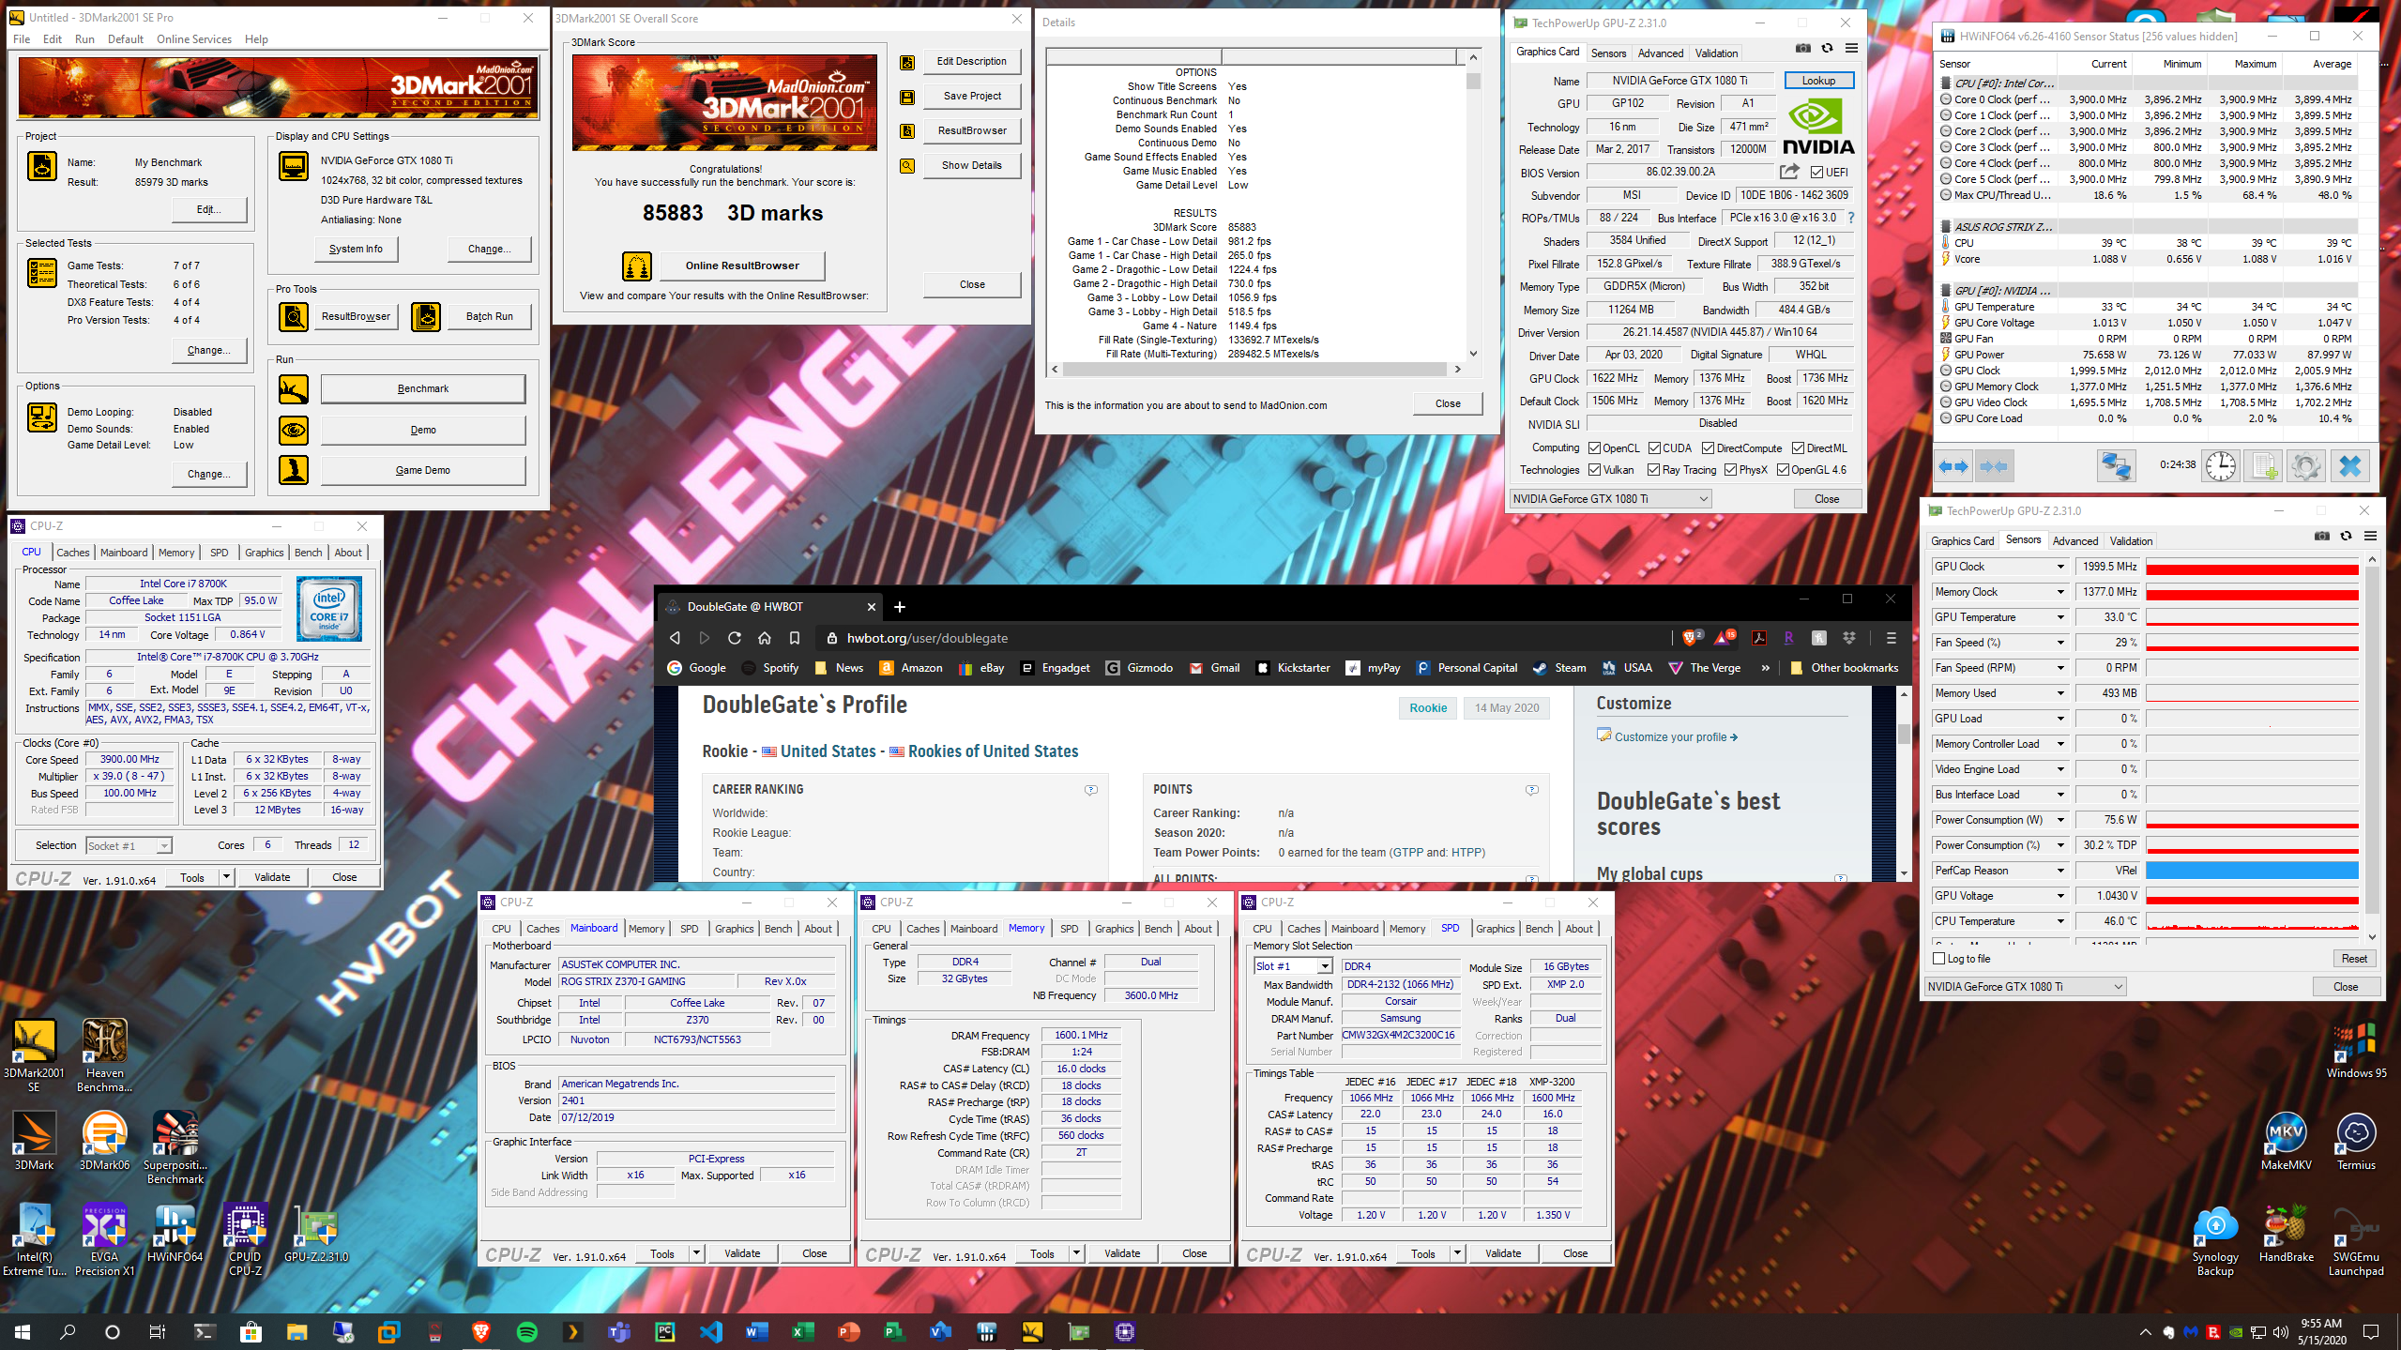
Task: Open the CPU-Z Tools dropdown arrow in the processor window
Action: (x=226, y=877)
